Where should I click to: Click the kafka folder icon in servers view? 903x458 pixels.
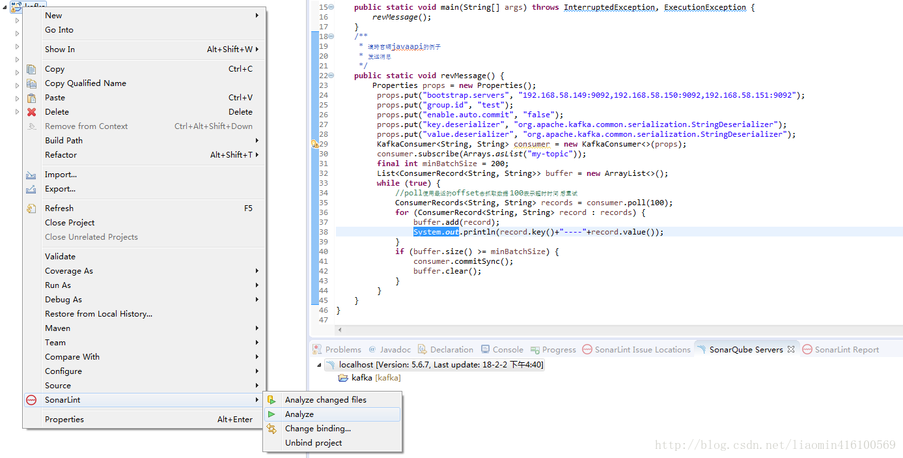[x=343, y=378]
